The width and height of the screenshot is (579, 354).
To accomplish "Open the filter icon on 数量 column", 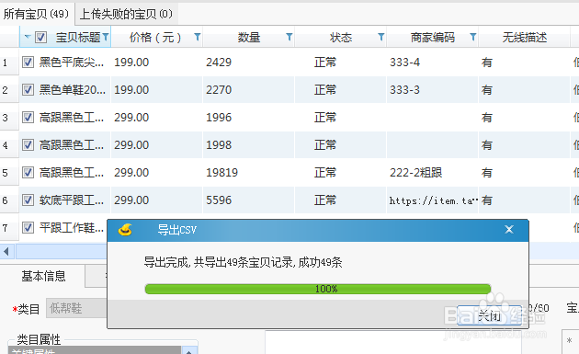I will coord(289,37).
